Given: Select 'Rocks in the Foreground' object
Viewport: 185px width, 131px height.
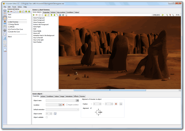Looking at the screenshot, I should (41, 24).
